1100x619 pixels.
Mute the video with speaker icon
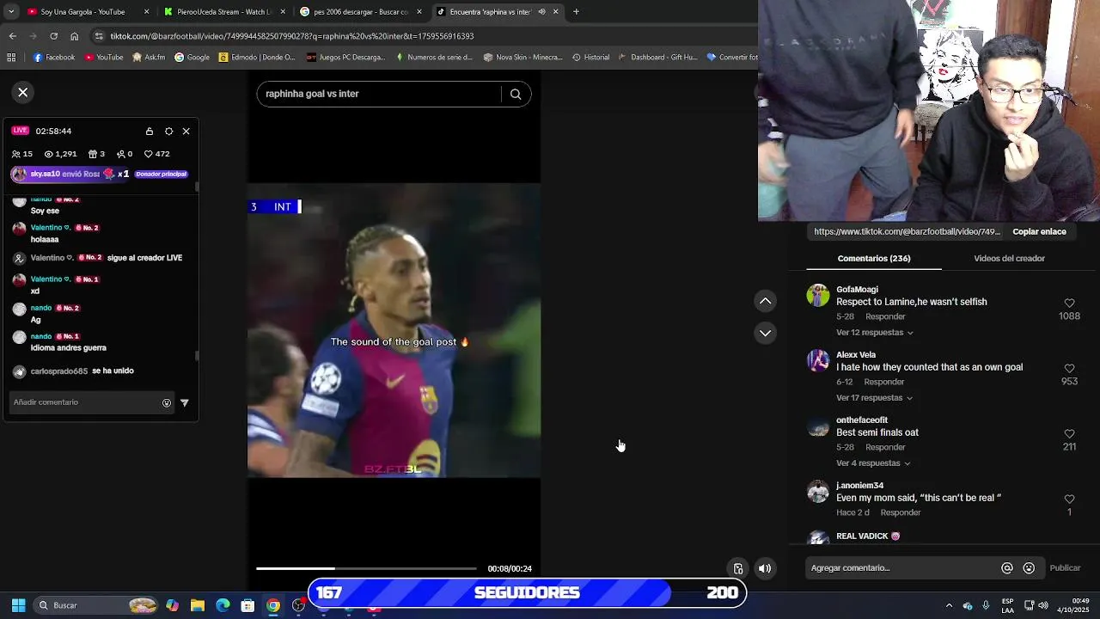765,568
